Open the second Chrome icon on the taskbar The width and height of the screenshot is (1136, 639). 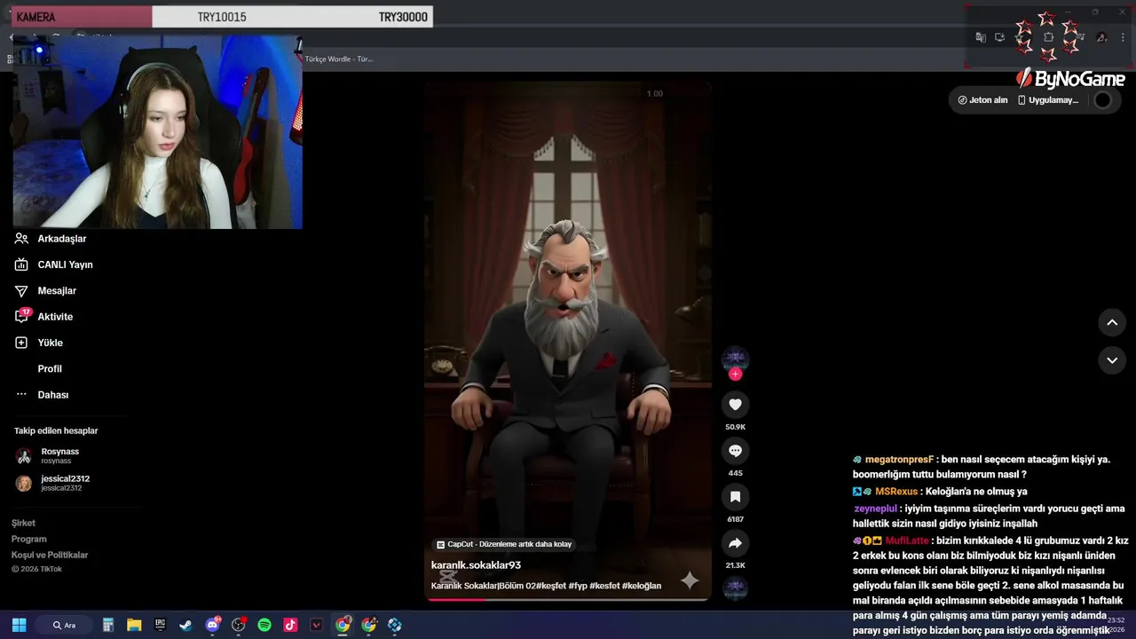(369, 625)
